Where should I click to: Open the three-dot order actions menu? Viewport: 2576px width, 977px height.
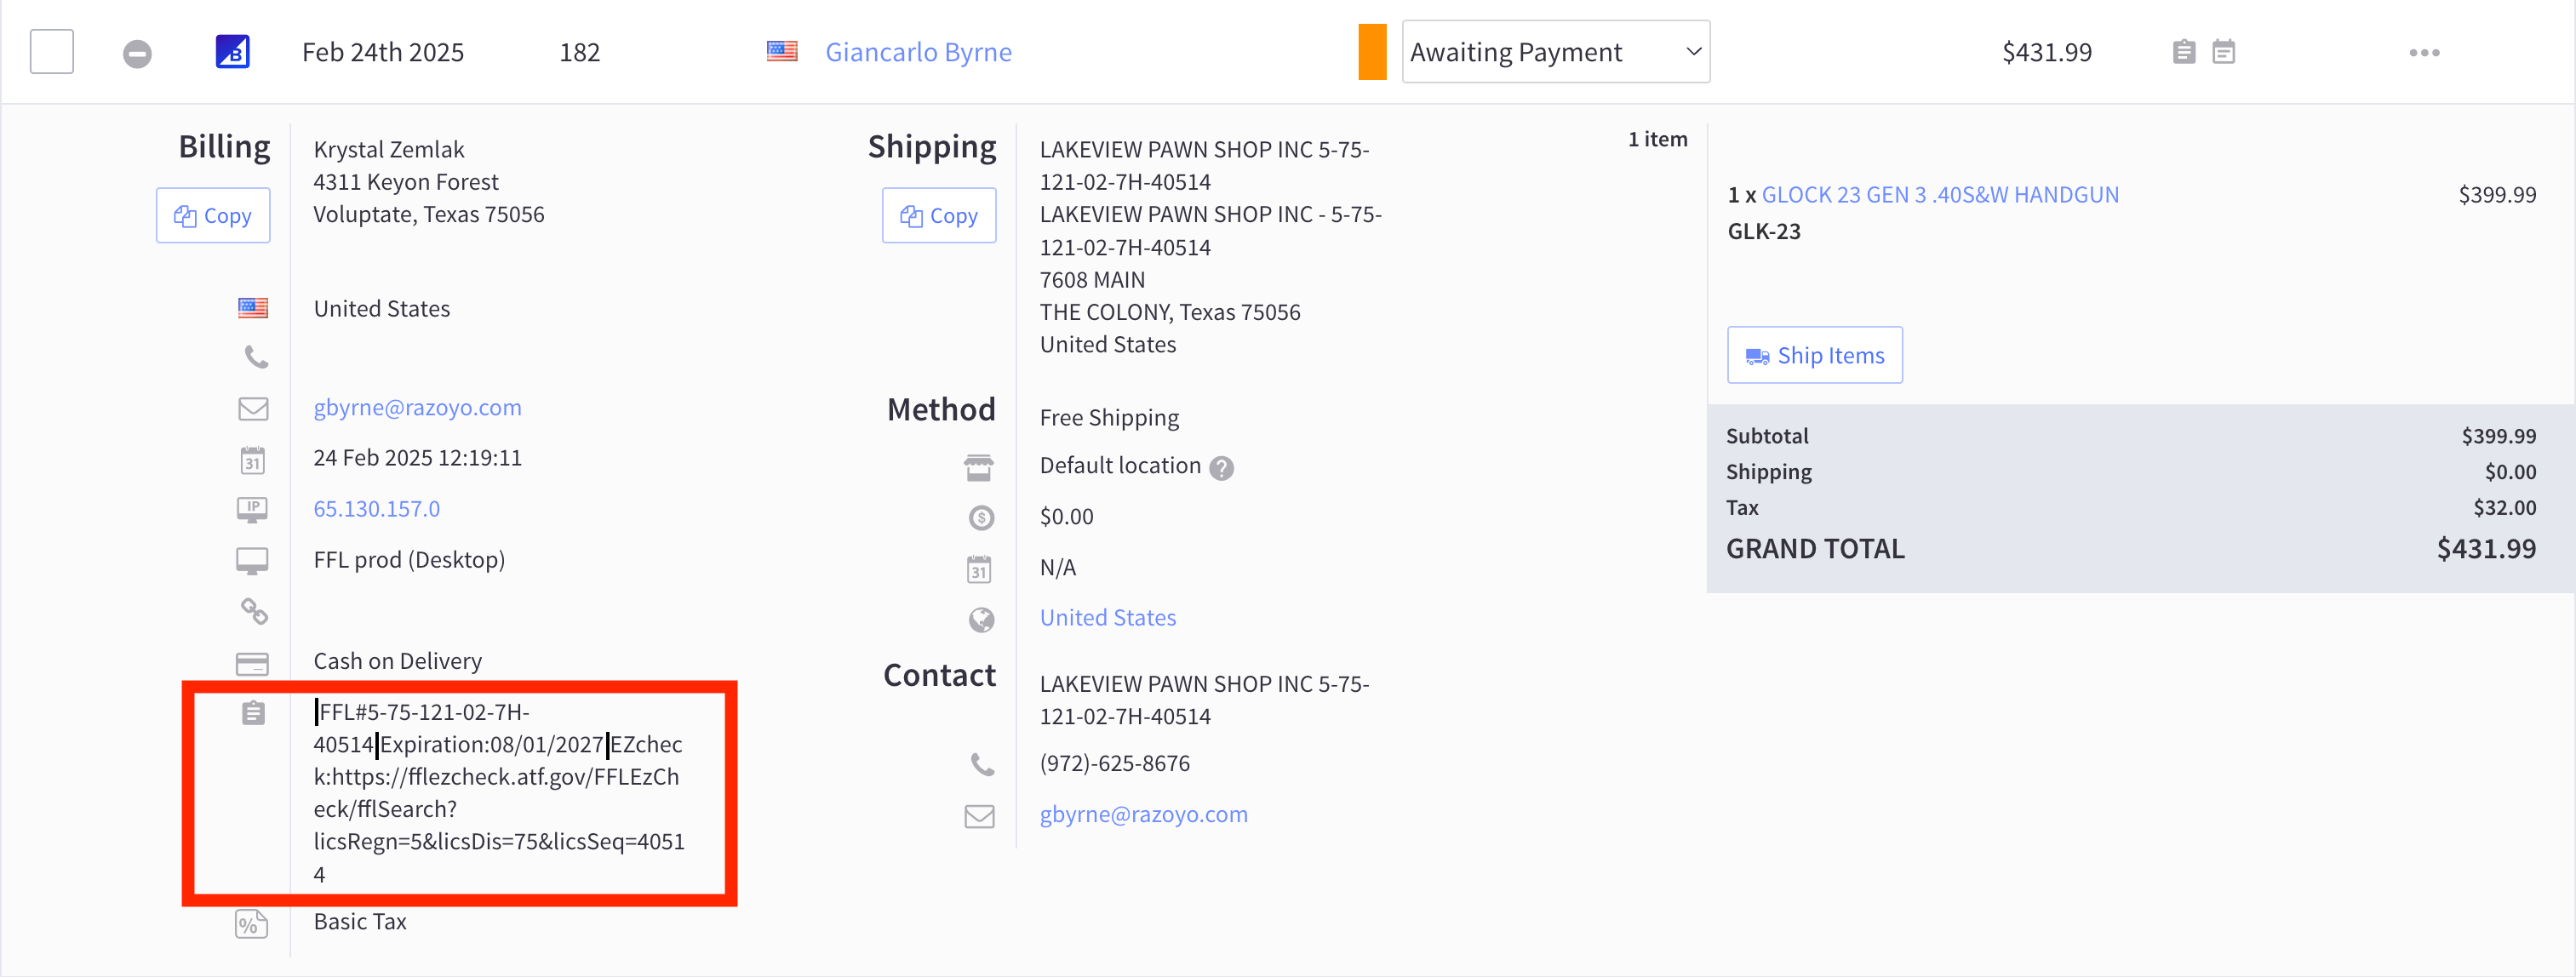[2424, 53]
